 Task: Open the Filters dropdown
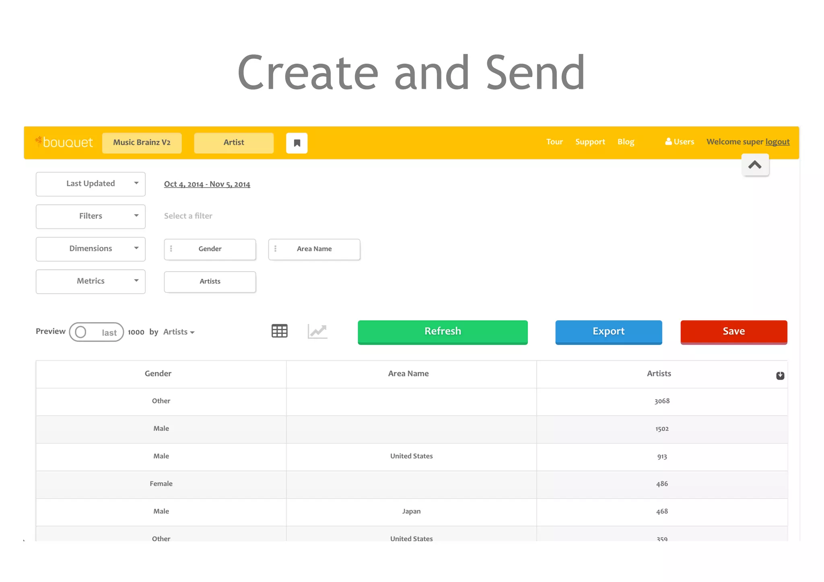click(91, 217)
